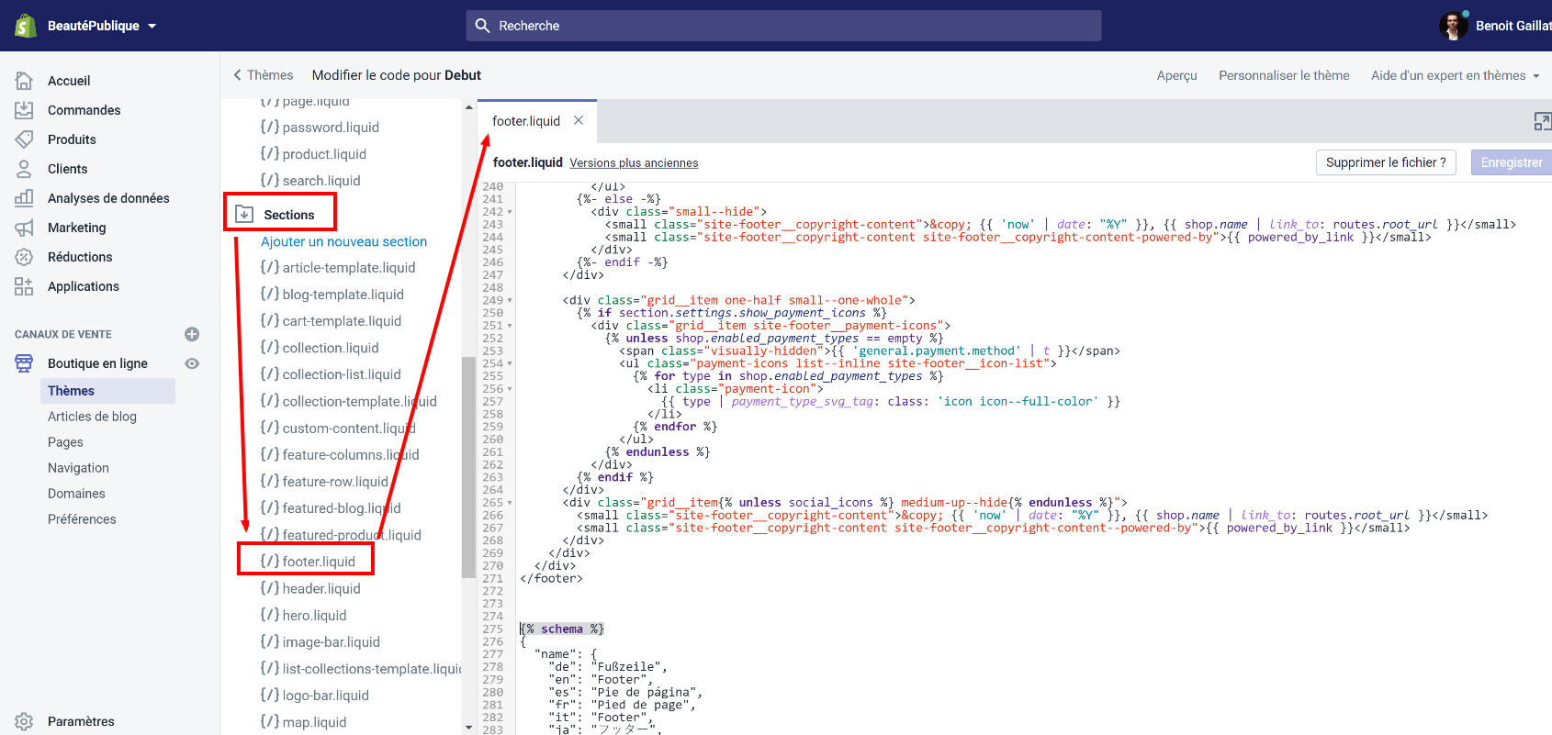The width and height of the screenshot is (1552, 735).
Task: Click Supprimer le fichier button
Action: [1386, 162]
